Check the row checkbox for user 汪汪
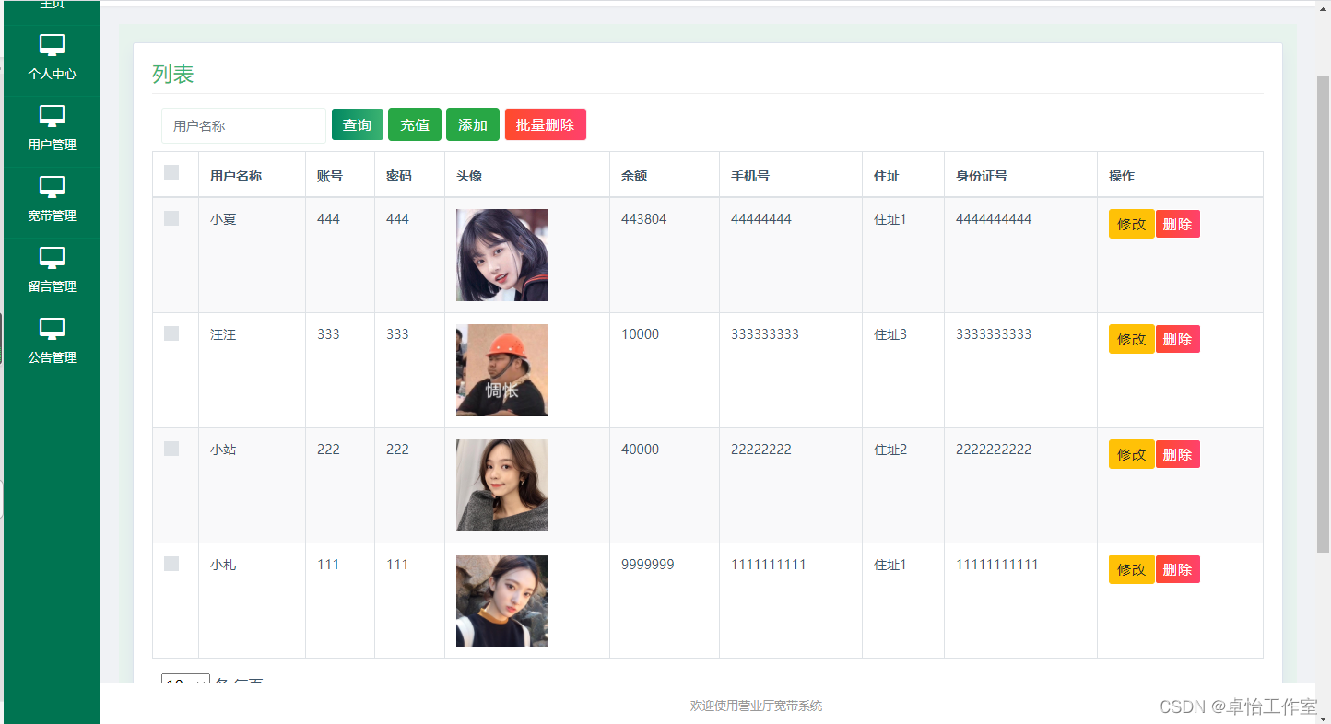The height and width of the screenshot is (724, 1331). pyautogui.click(x=171, y=333)
